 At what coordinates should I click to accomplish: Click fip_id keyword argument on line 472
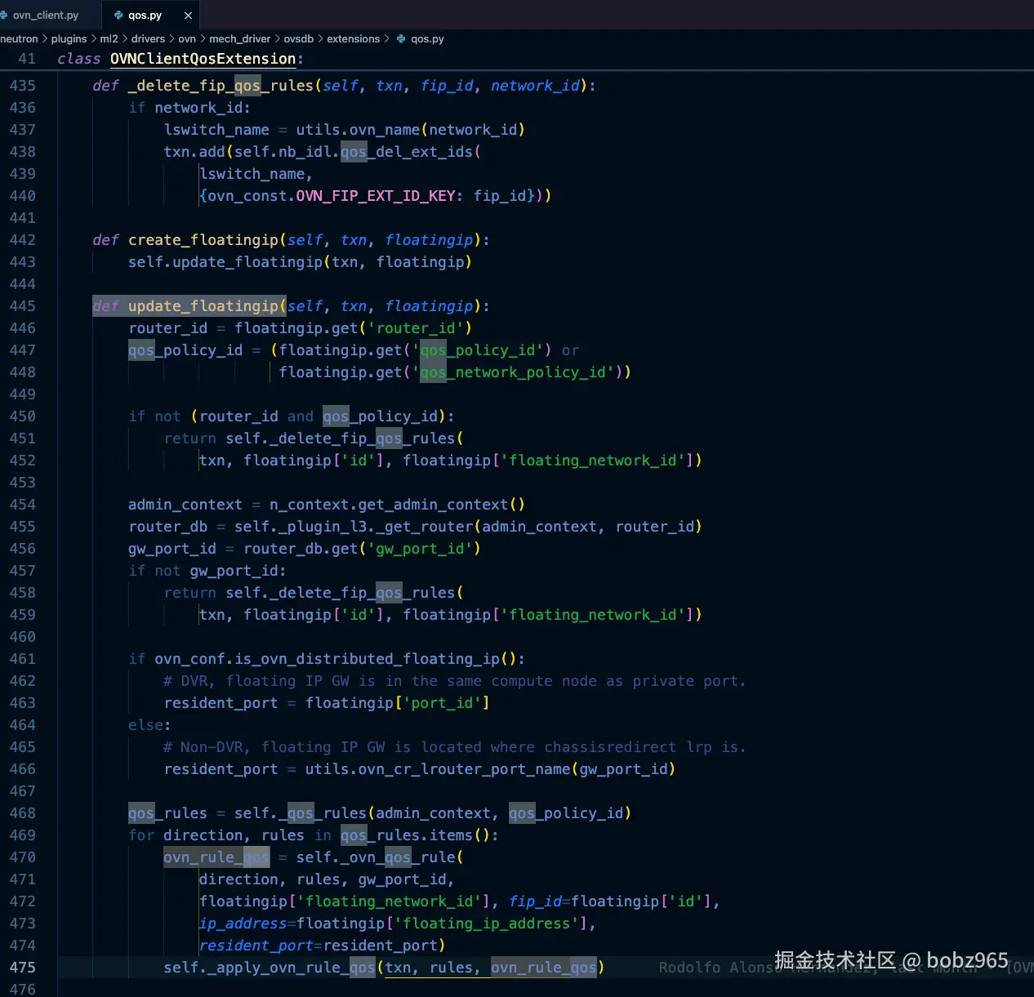535,901
